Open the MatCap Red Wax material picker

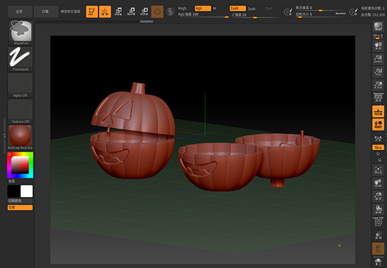pyautogui.click(x=21, y=136)
